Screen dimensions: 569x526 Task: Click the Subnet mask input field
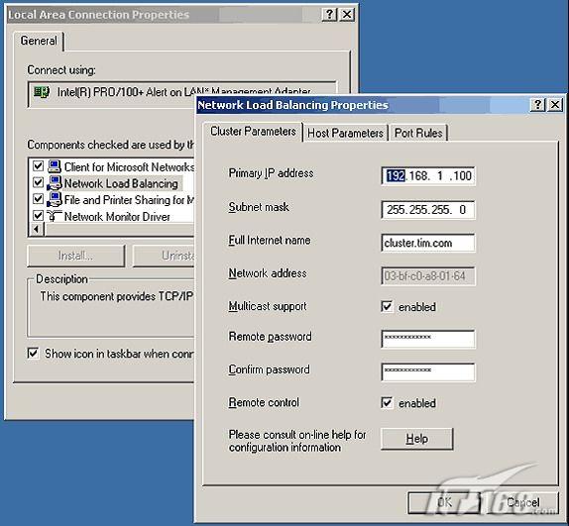428,210
